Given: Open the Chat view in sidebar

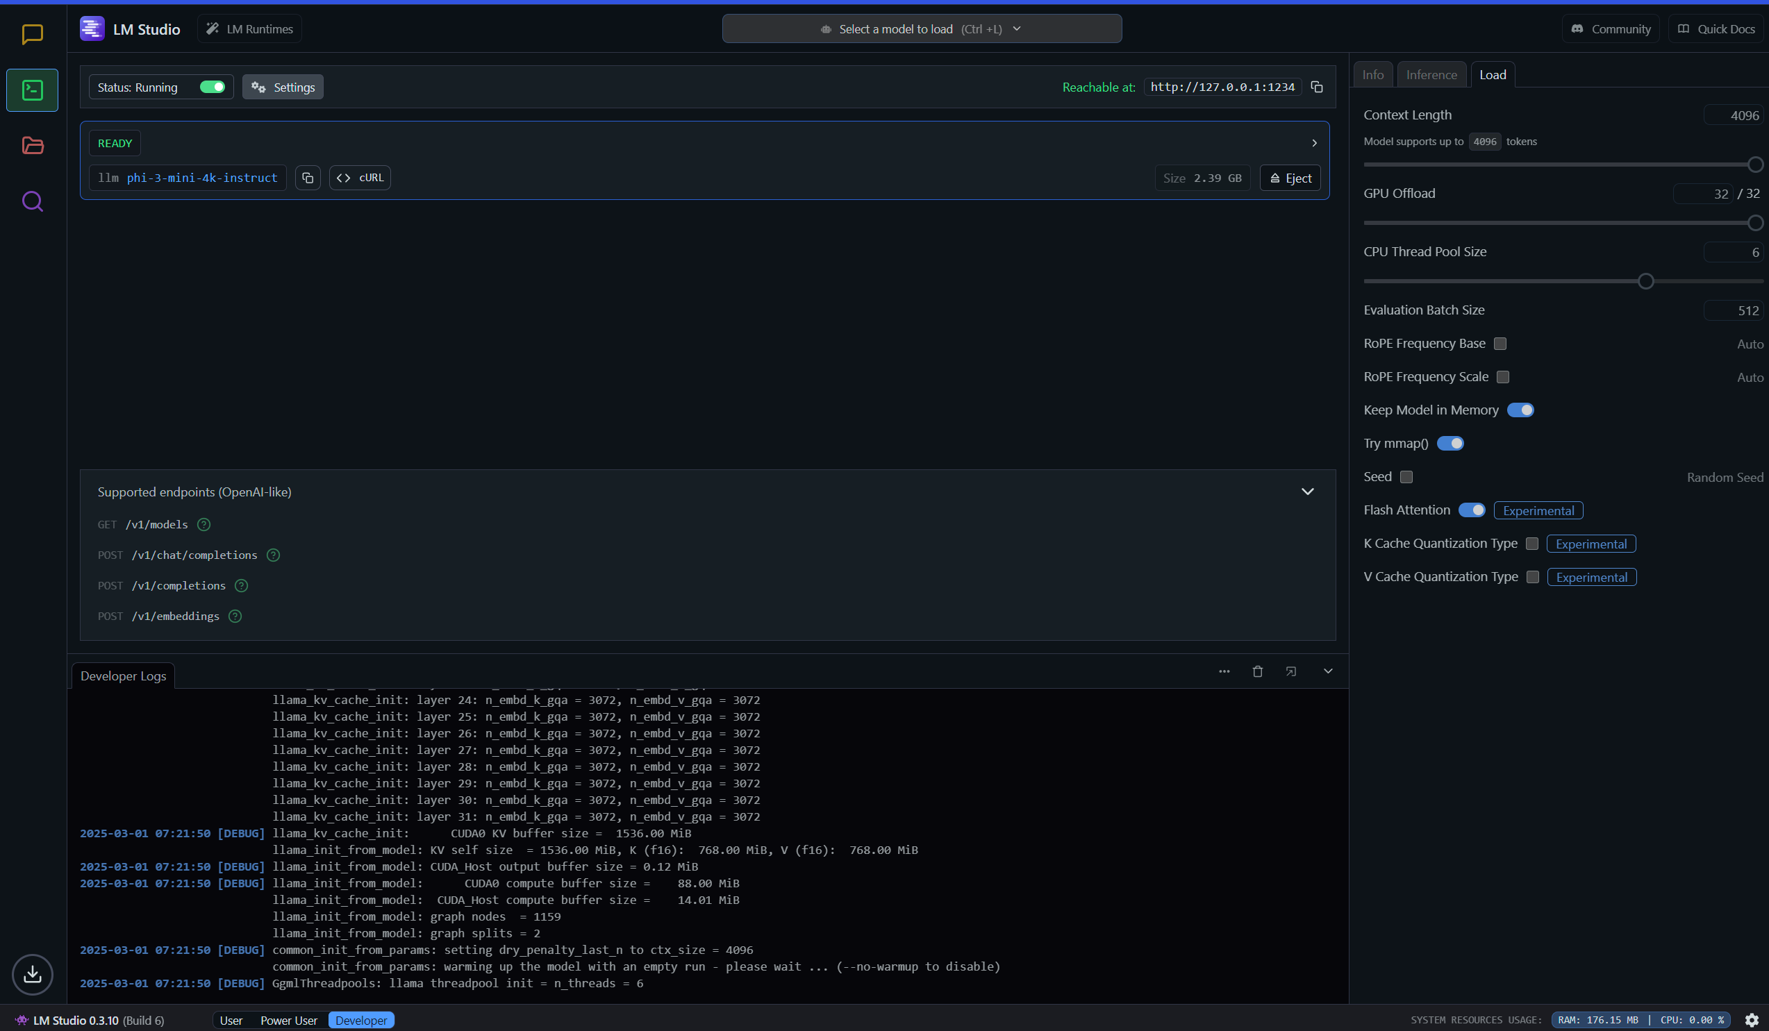Looking at the screenshot, I should [x=32, y=34].
